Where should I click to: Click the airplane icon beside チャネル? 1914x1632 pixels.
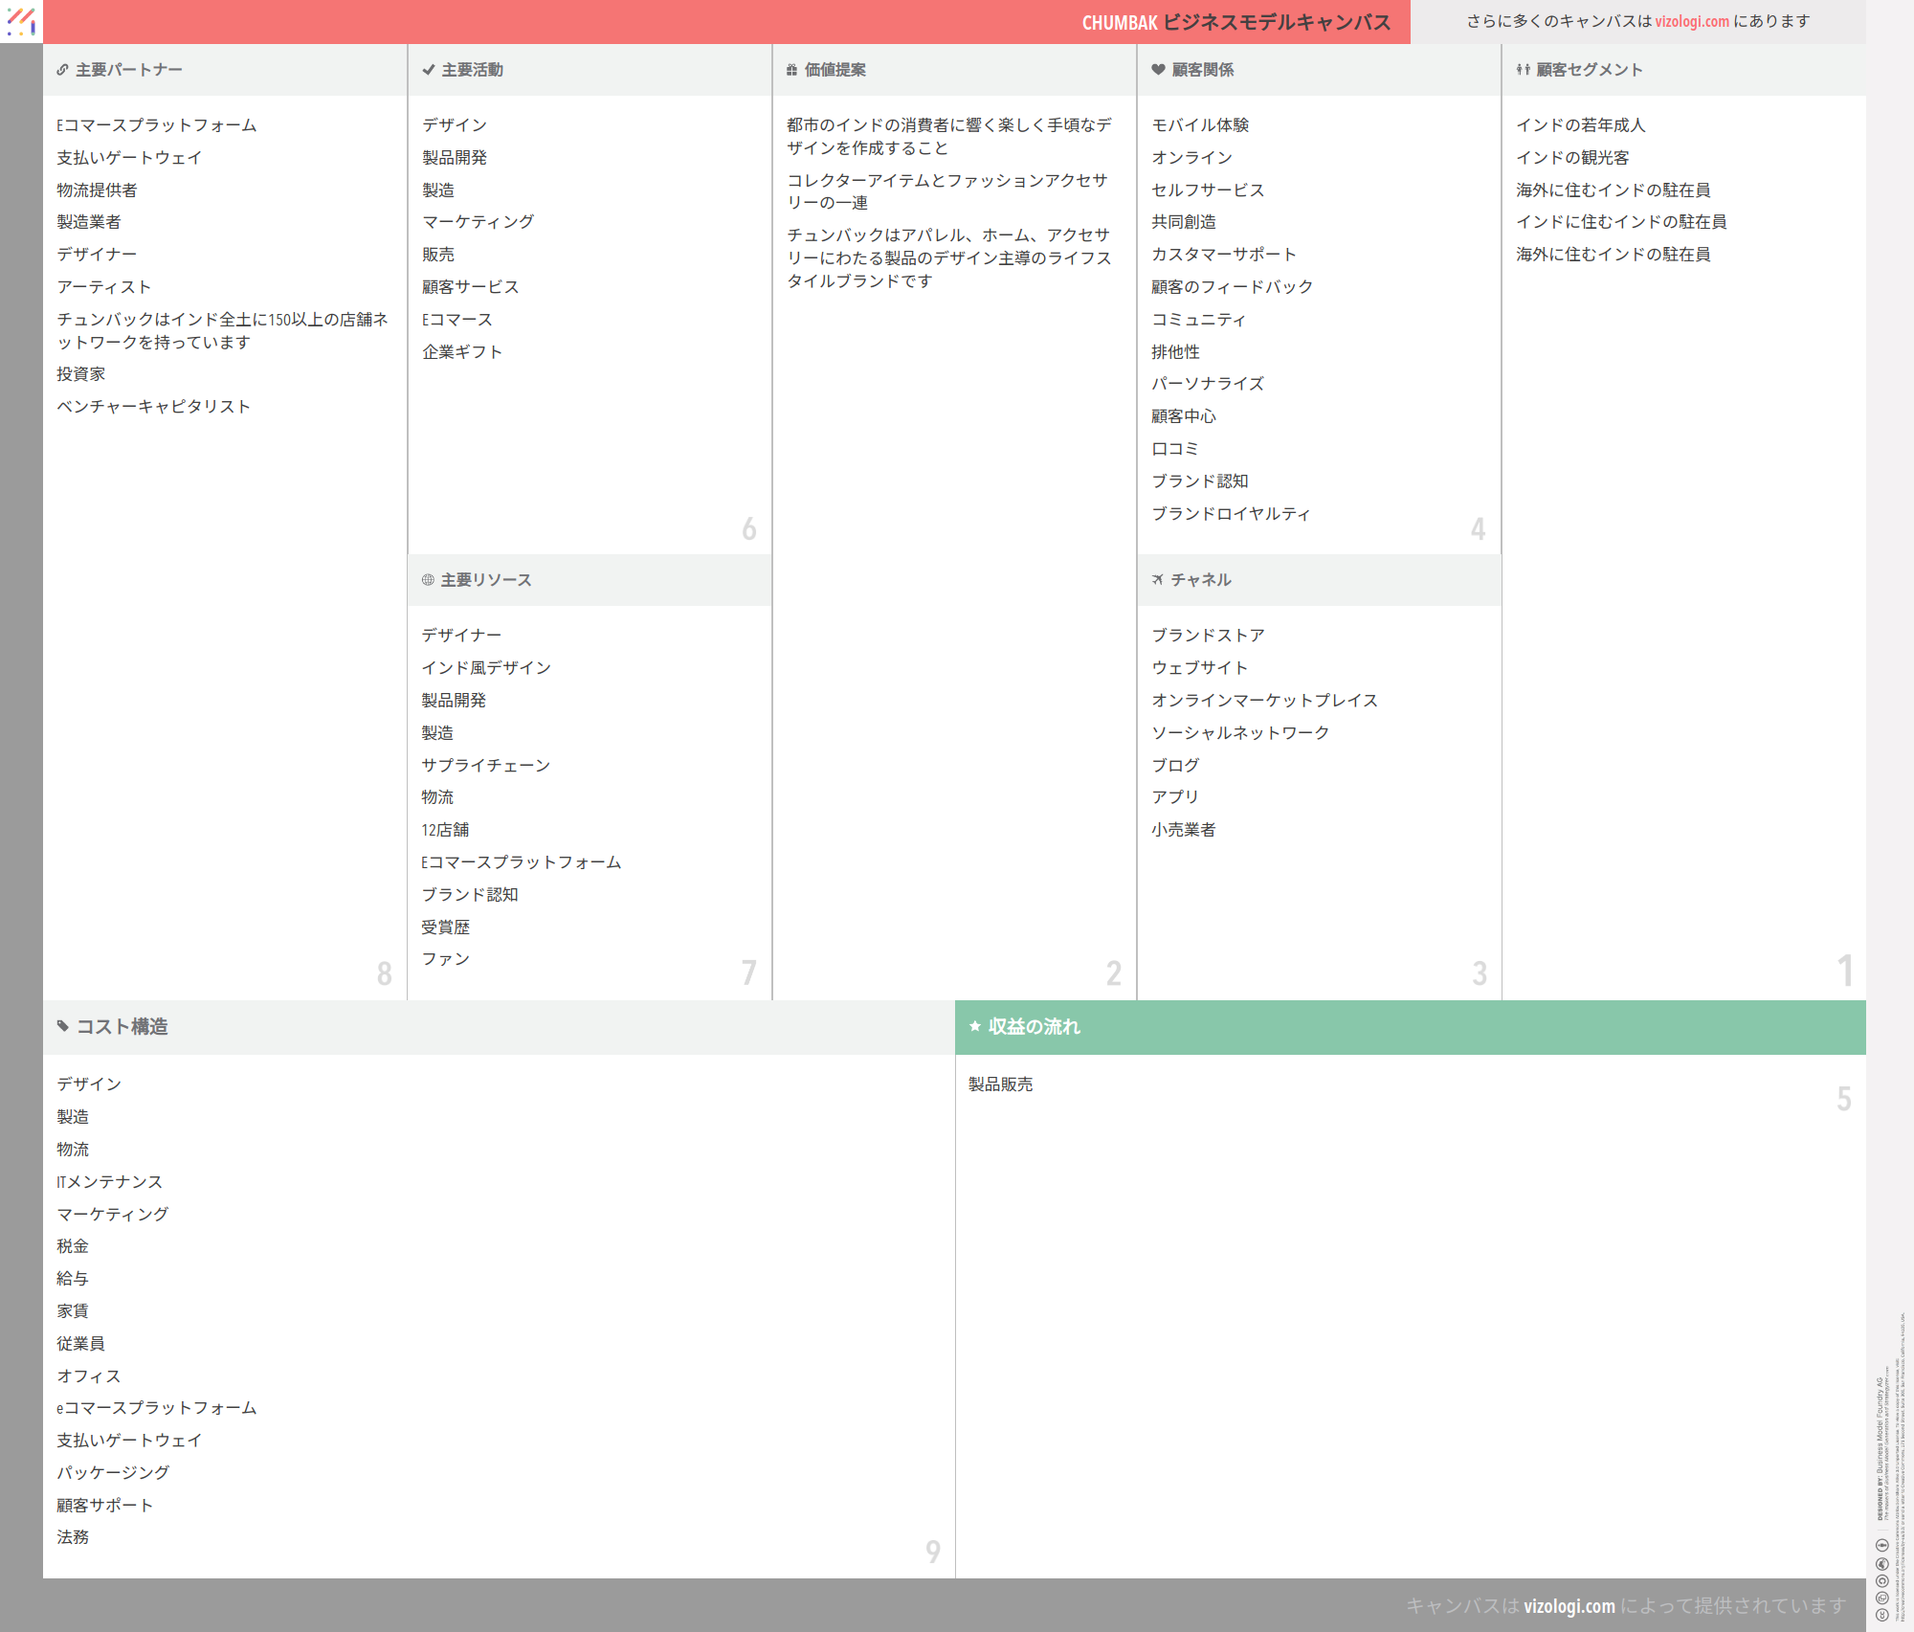(x=1158, y=580)
